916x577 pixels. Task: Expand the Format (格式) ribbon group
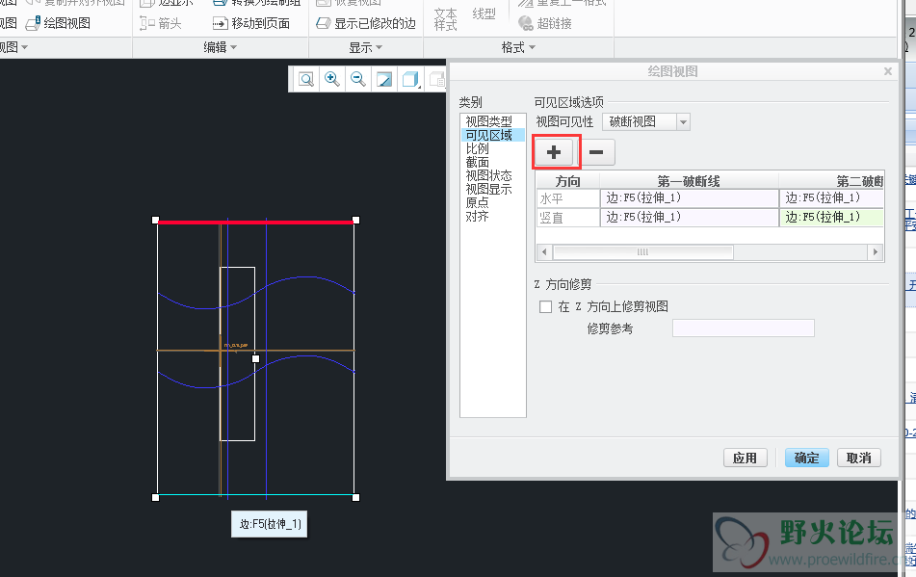click(x=518, y=47)
